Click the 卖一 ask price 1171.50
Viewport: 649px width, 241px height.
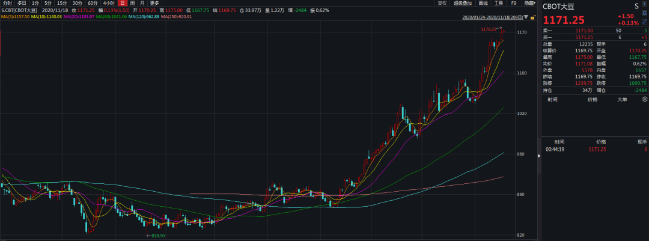pos(584,31)
